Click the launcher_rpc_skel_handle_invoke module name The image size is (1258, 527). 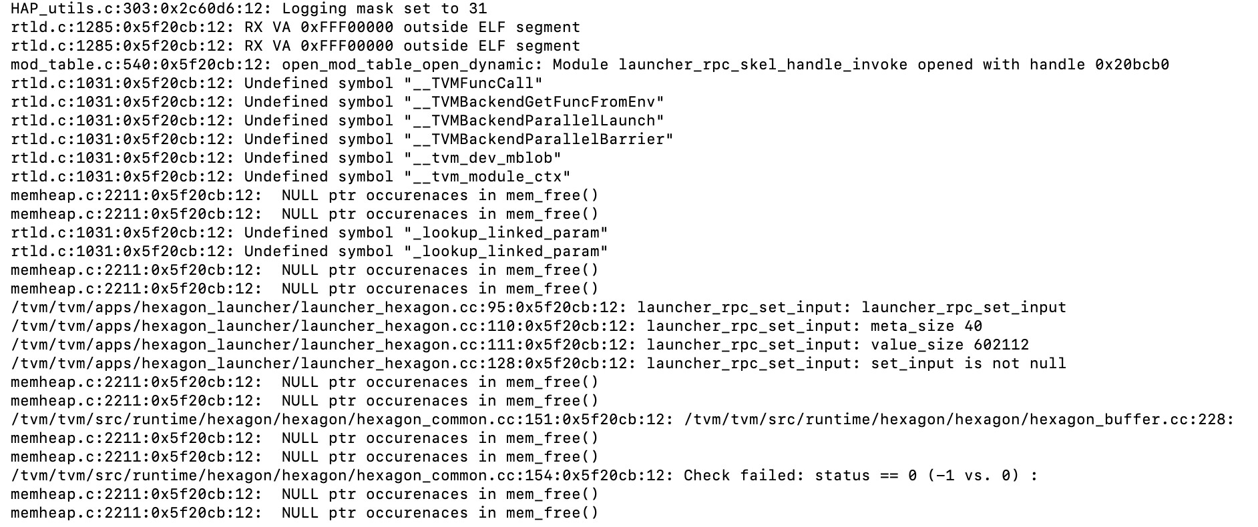point(763,65)
